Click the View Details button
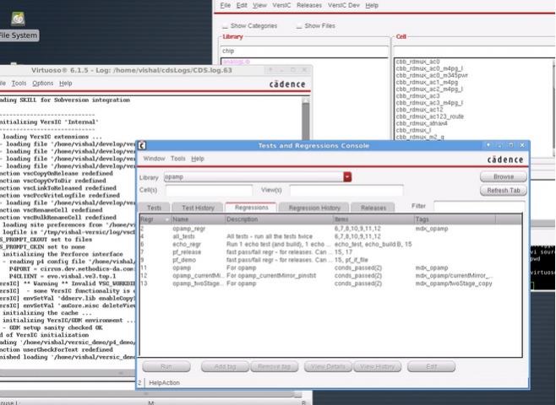The image size is (556, 405). pos(328,367)
